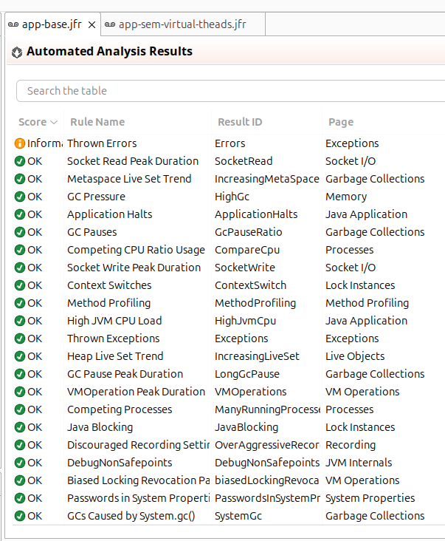Click the green OK icon for Java Blocking
Image resolution: width=445 pixels, height=541 pixels.
tap(20, 427)
